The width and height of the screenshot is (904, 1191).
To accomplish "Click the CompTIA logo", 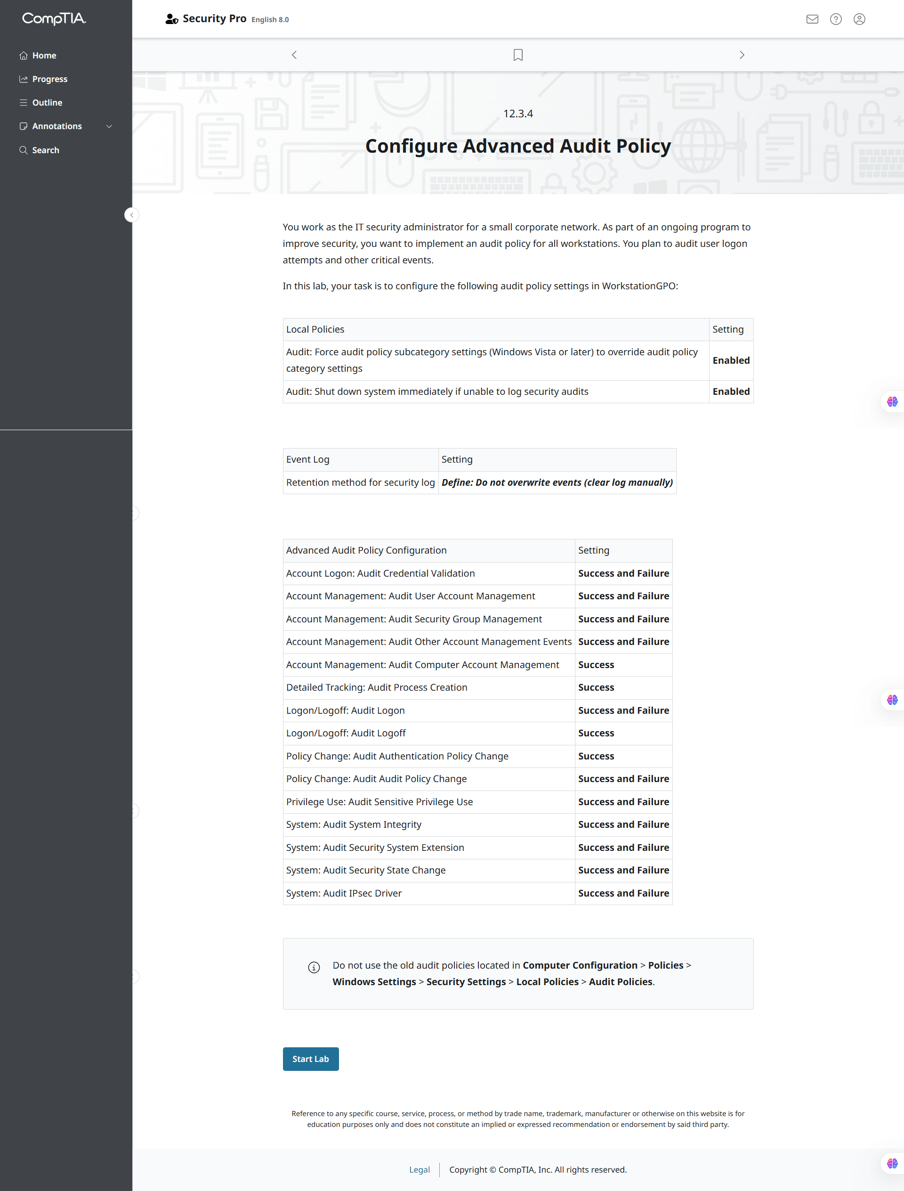I will (x=54, y=19).
